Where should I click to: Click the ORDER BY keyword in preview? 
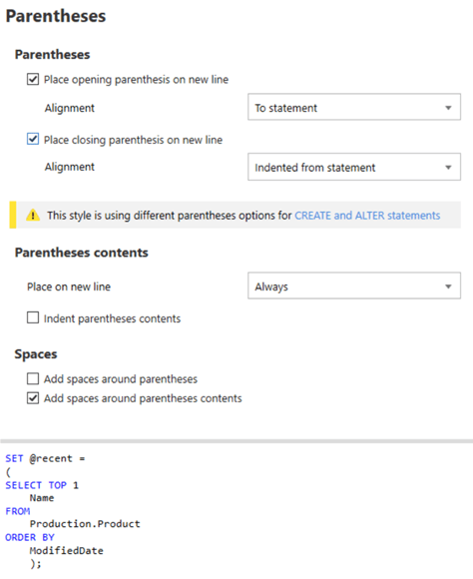(30, 537)
